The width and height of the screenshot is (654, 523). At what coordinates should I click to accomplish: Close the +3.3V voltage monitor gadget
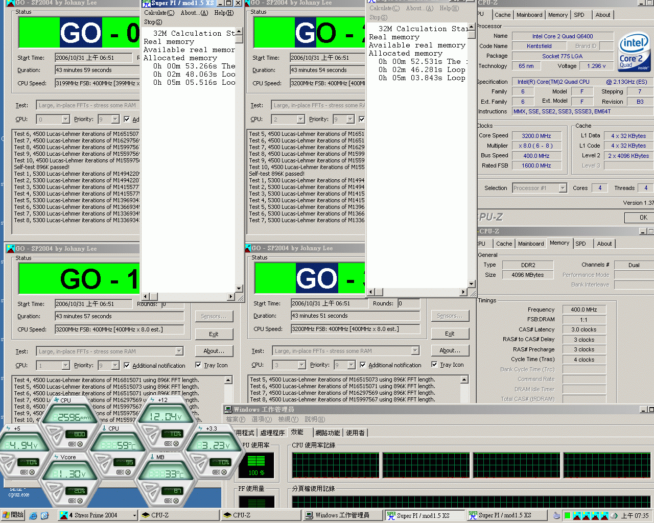tap(224, 472)
